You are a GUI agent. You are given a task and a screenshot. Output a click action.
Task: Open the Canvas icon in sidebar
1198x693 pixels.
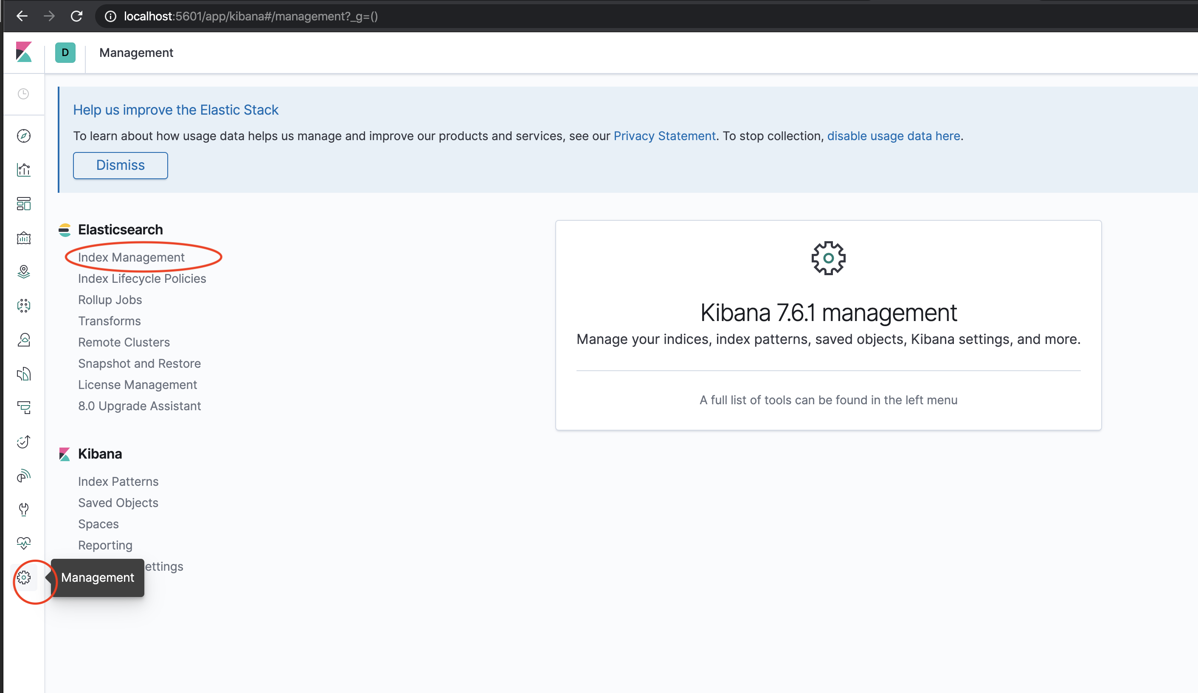[24, 238]
